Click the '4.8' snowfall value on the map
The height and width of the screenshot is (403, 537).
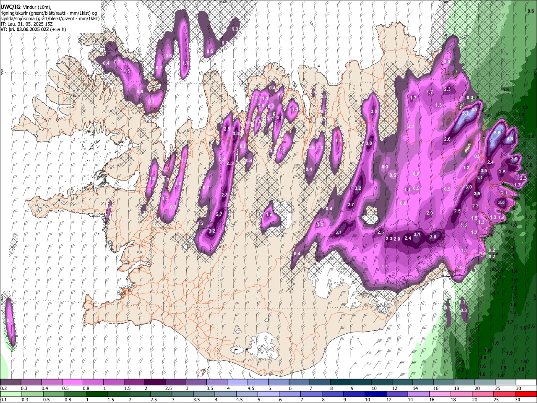pyautogui.click(x=510, y=139)
